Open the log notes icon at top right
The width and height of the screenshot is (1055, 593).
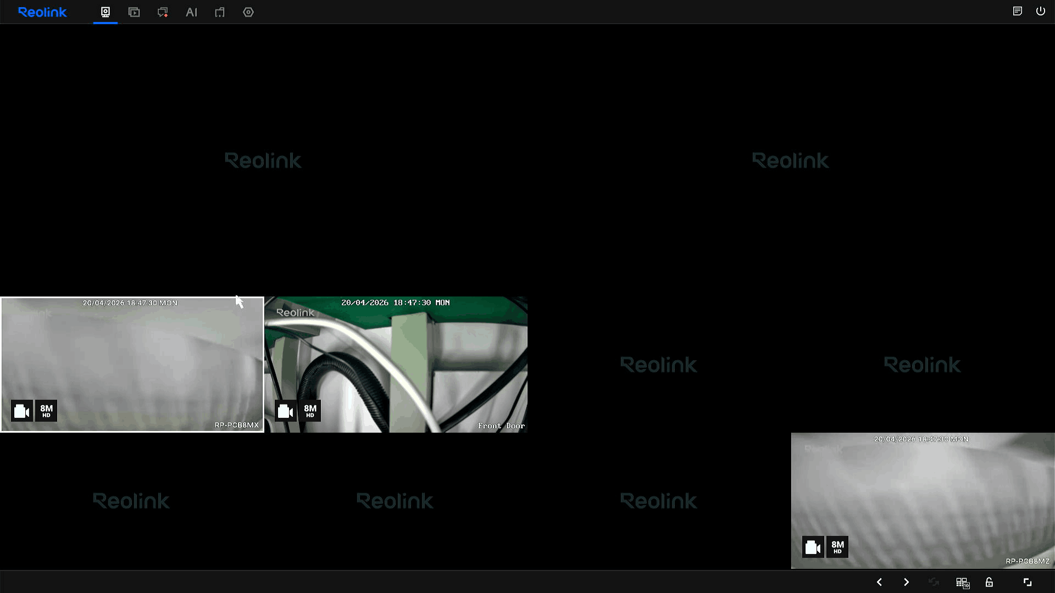pyautogui.click(x=1018, y=11)
